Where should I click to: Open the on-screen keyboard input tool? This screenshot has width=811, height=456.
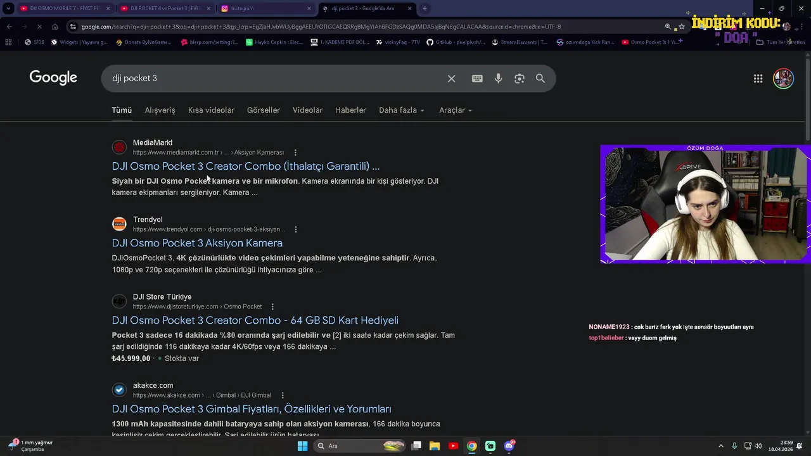[x=477, y=79]
